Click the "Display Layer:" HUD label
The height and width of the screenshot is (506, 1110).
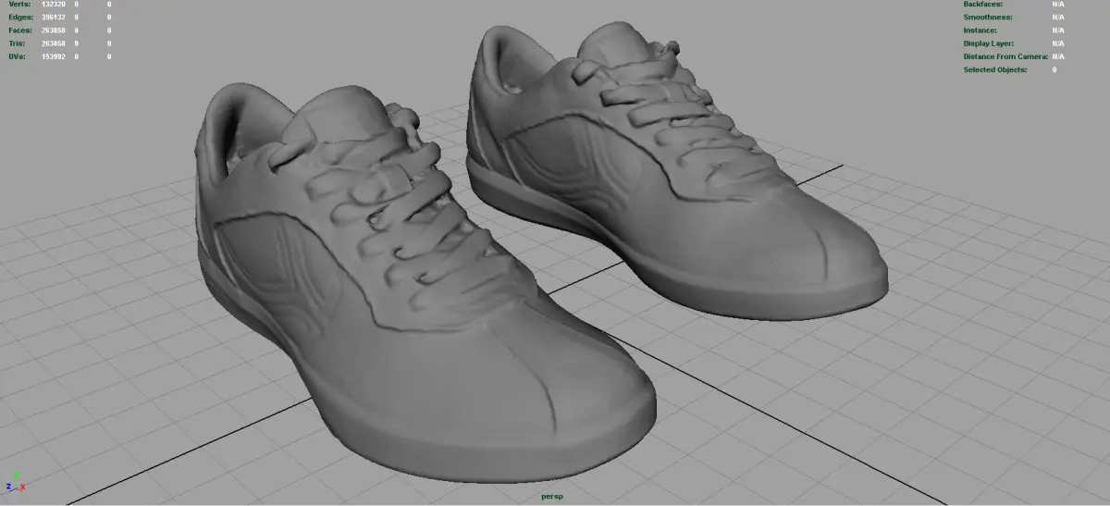coord(988,43)
